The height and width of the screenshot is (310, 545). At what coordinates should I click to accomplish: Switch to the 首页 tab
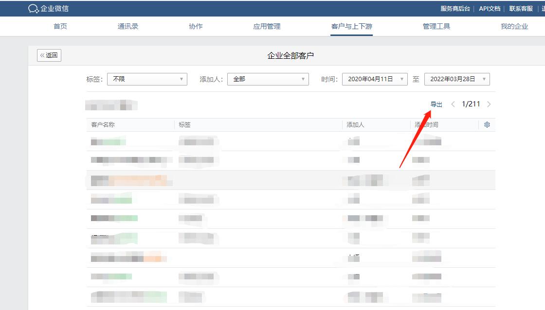60,26
